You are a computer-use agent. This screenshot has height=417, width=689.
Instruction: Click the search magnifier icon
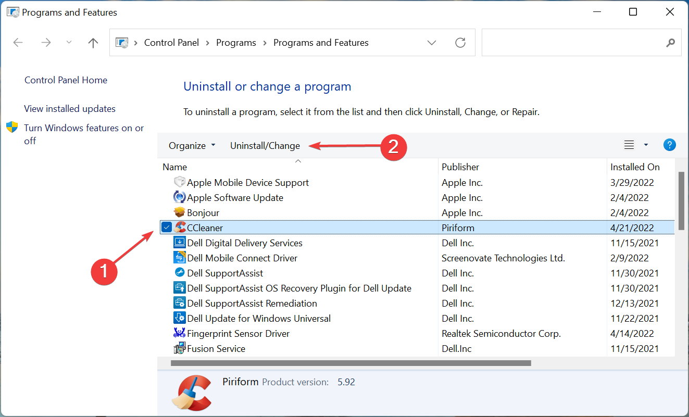pyautogui.click(x=671, y=43)
